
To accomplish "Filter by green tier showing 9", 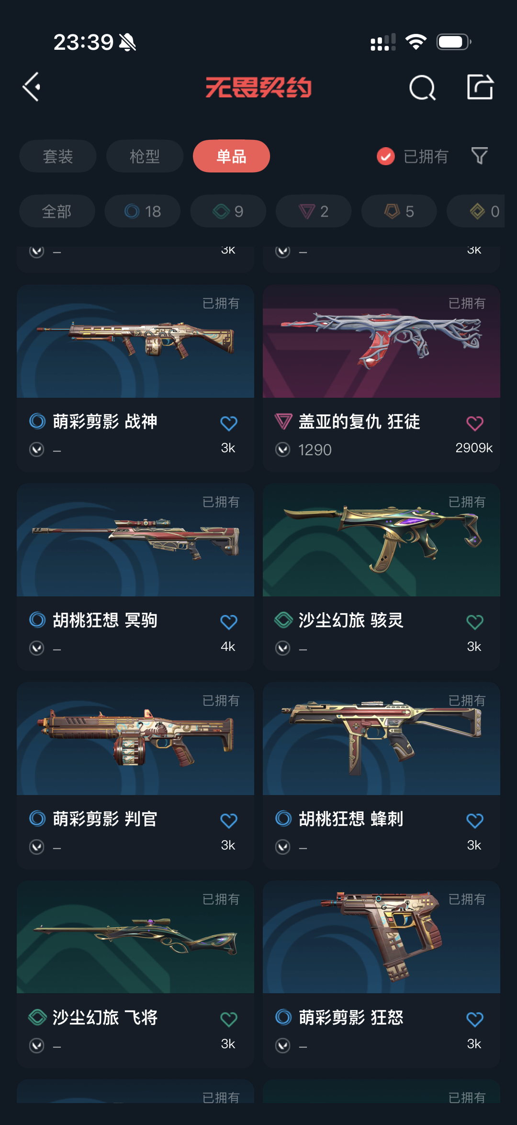I will coord(228,211).
